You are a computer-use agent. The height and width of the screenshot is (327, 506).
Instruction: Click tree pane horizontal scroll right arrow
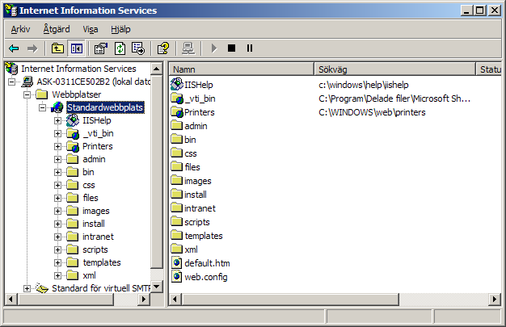tap(144, 300)
